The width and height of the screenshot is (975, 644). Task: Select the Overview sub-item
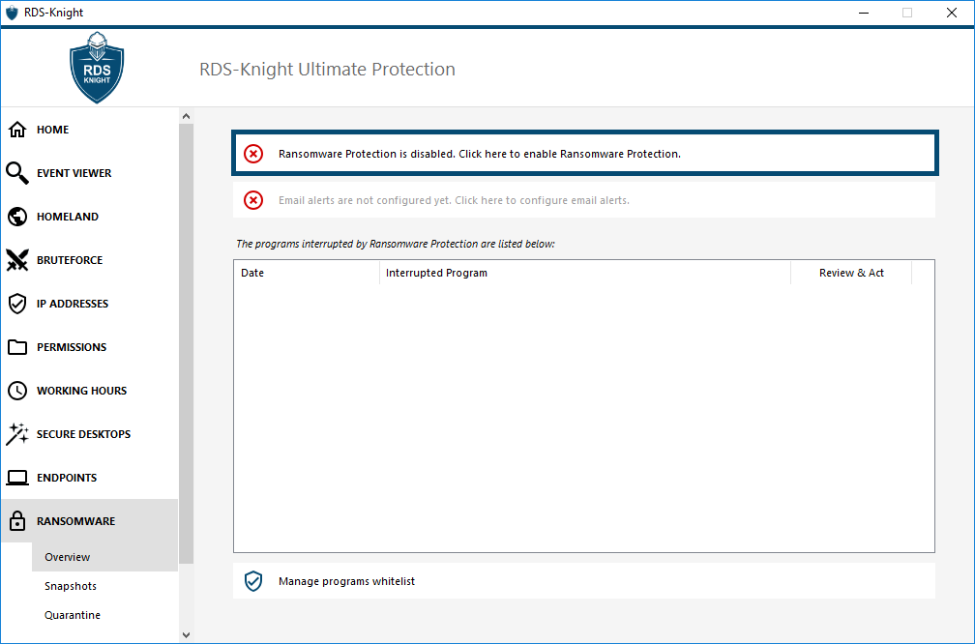coord(104,557)
